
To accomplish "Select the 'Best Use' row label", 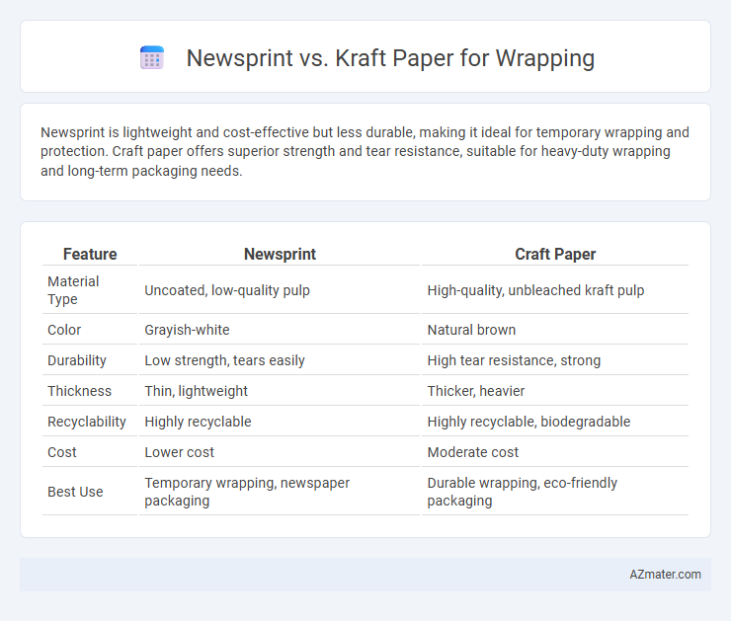I will coord(75,492).
